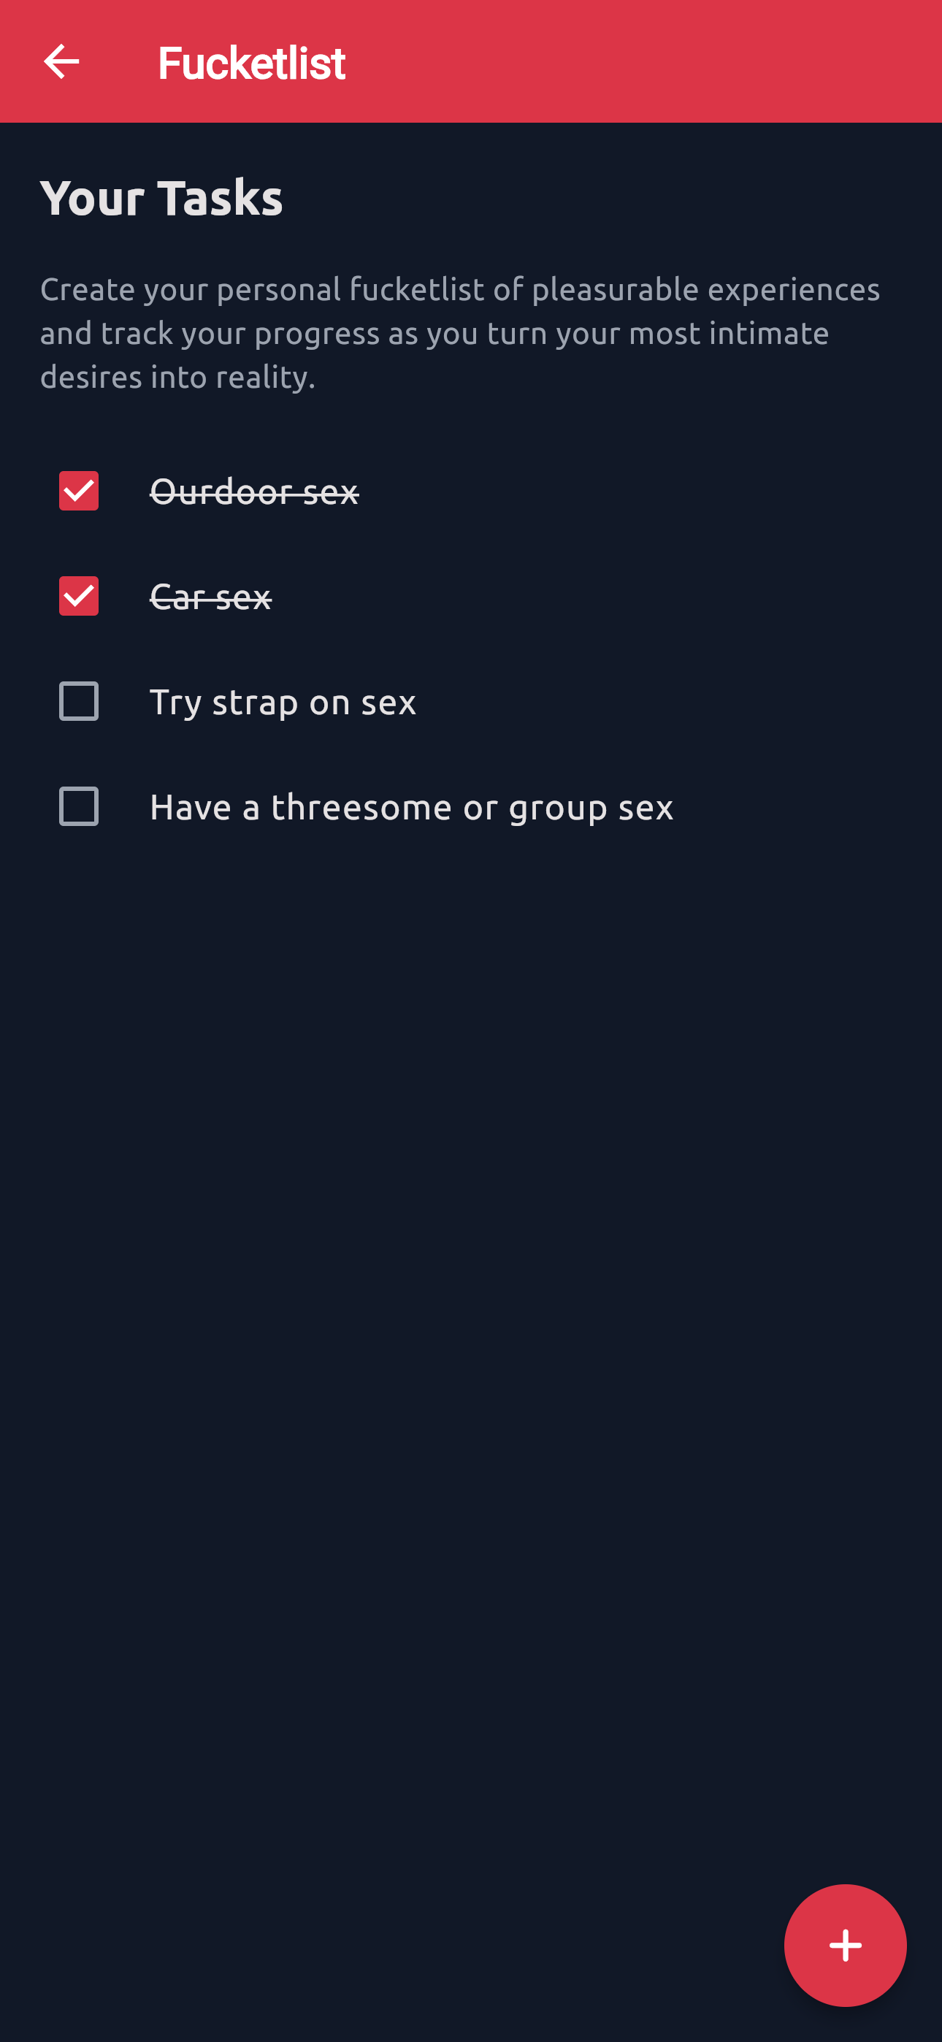The width and height of the screenshot is (942, 2042).
Task: Tap the empty checkbox beside Try strap on sex
Action: 77,702
